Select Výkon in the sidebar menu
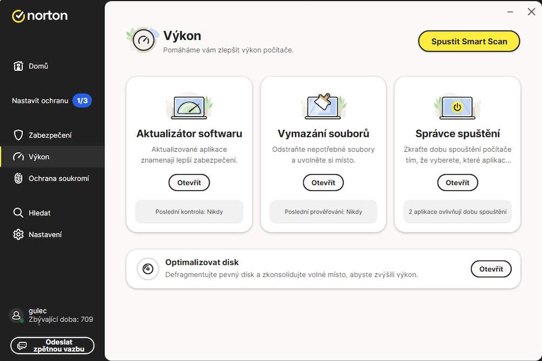 (x=39, y=157)
